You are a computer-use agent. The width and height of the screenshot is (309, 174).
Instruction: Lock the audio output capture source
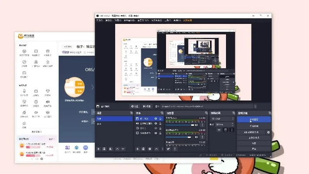160,124
